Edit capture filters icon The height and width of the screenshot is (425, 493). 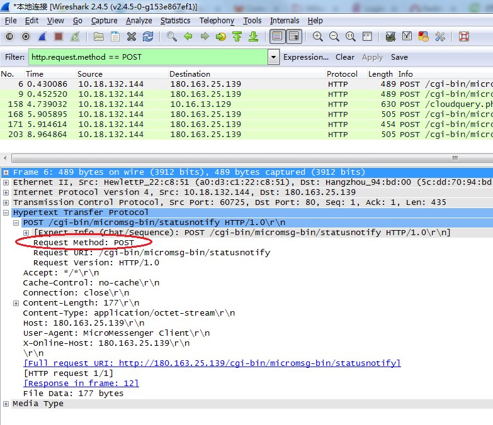(x=390, y=36)
